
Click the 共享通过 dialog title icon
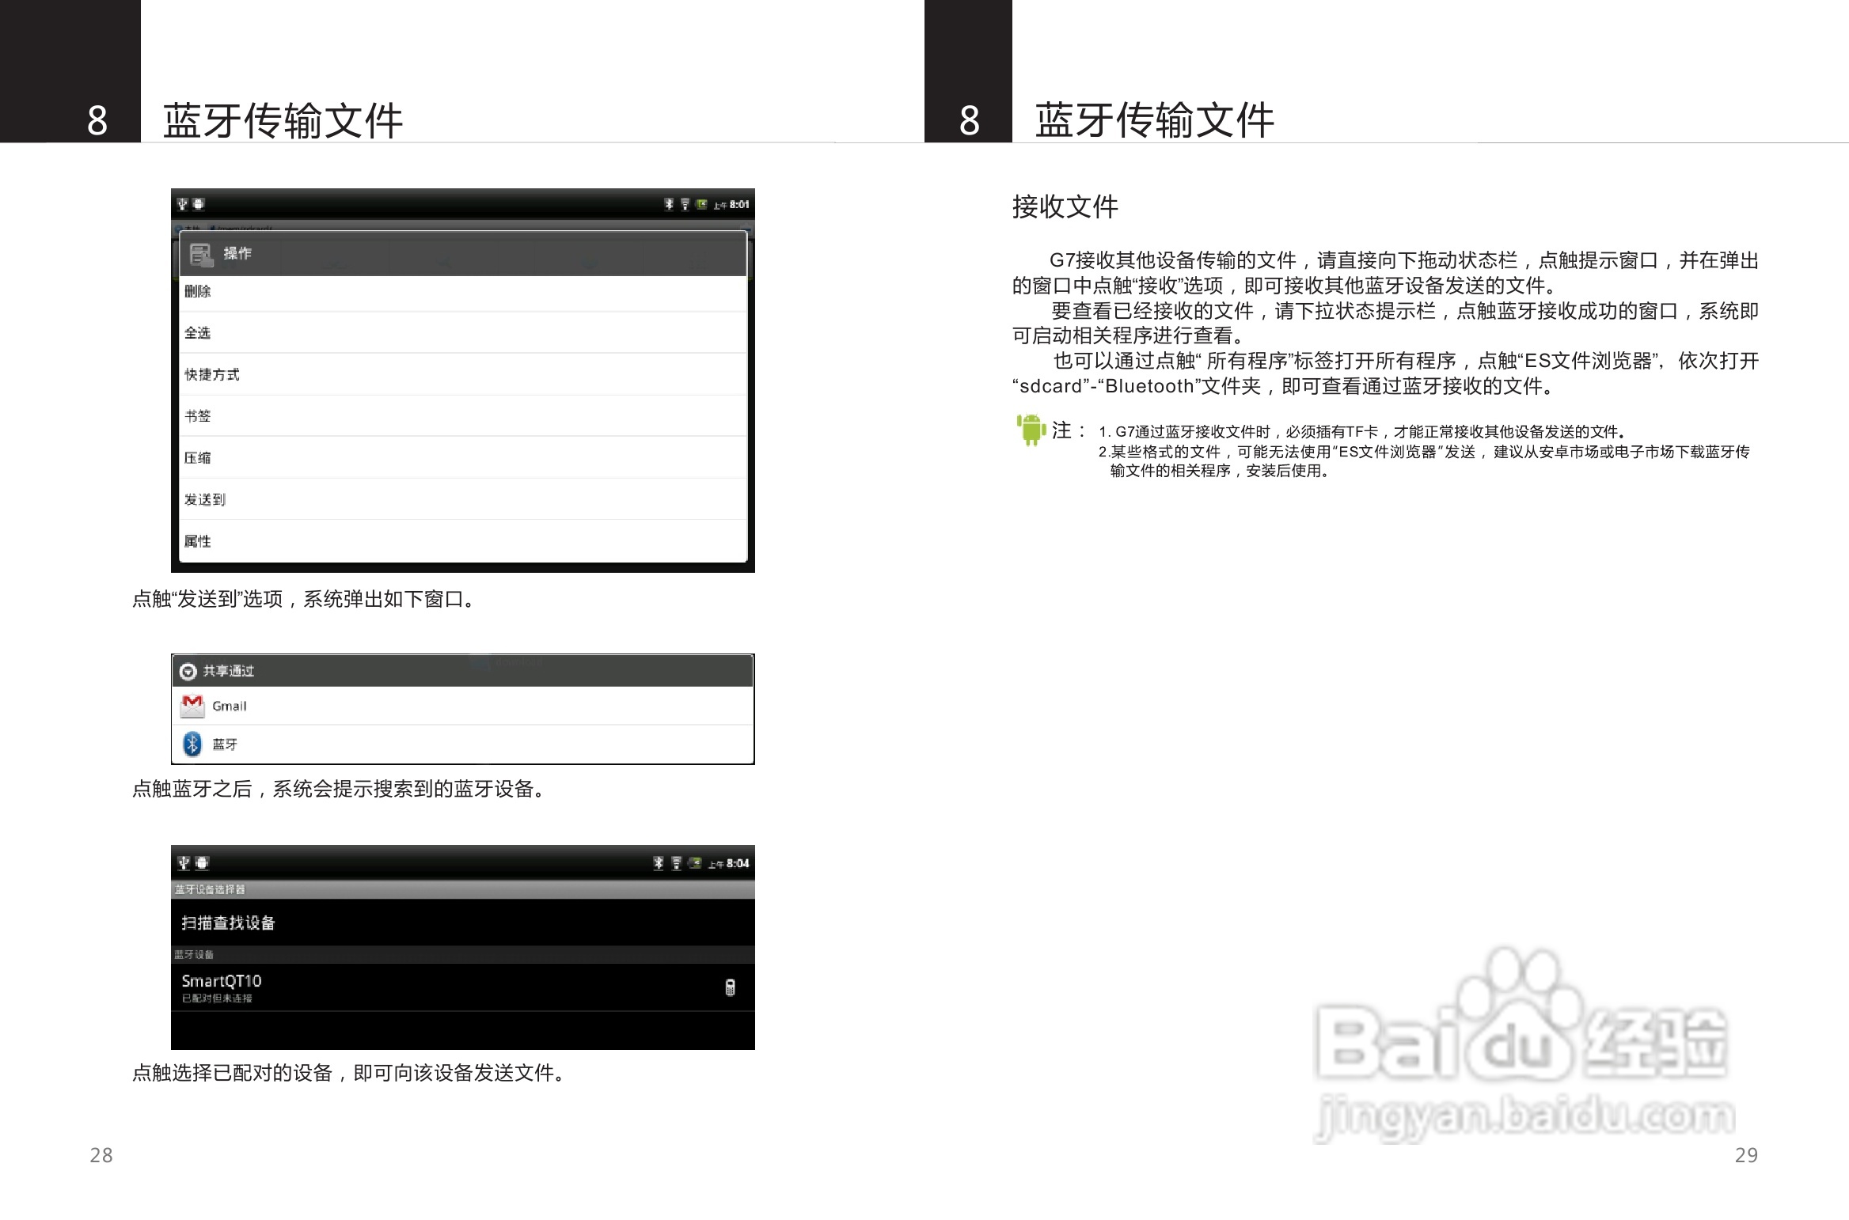[188, 670]
